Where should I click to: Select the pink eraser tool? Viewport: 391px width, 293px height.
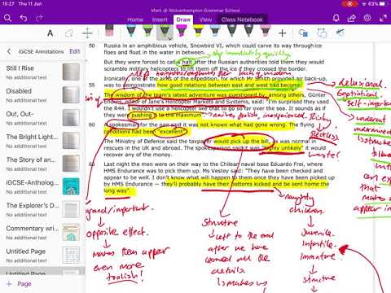(x=109, y=30)
